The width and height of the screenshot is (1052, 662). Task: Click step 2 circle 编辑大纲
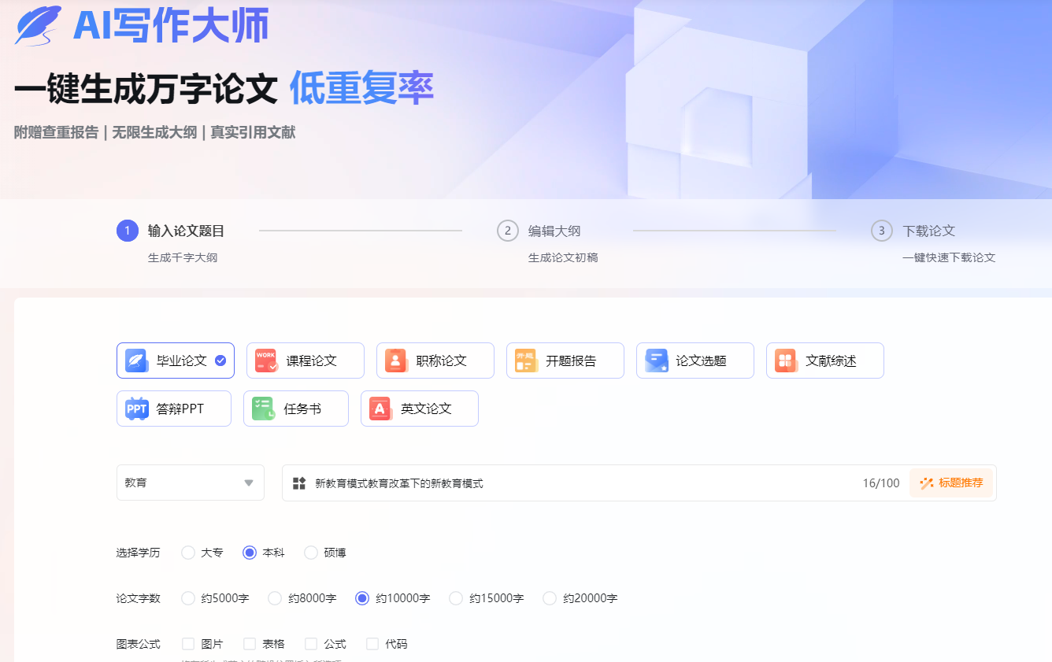(x=508, y=231)
